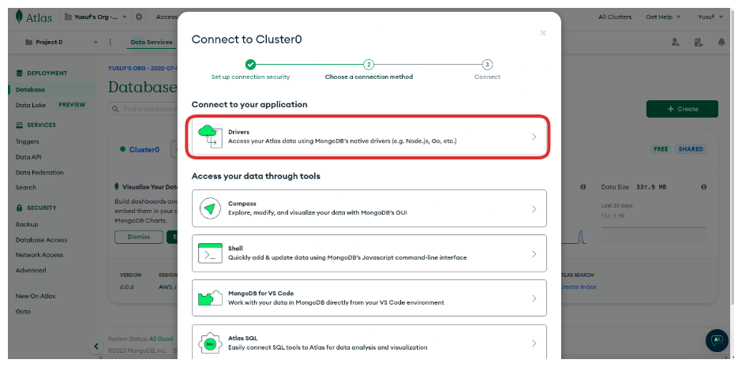The height and width of the screenshot is (367, 742).
Task: Expand the Project 0 dropdown
Action: (x=96, y=42)
